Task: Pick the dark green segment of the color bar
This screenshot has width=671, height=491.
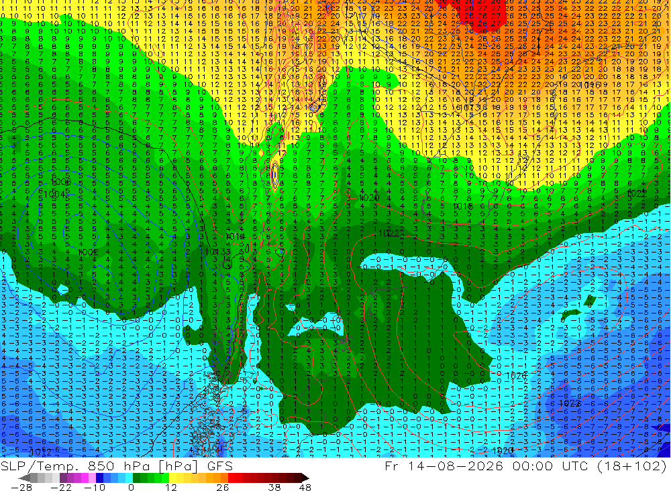Action: (x=136, y=478)
